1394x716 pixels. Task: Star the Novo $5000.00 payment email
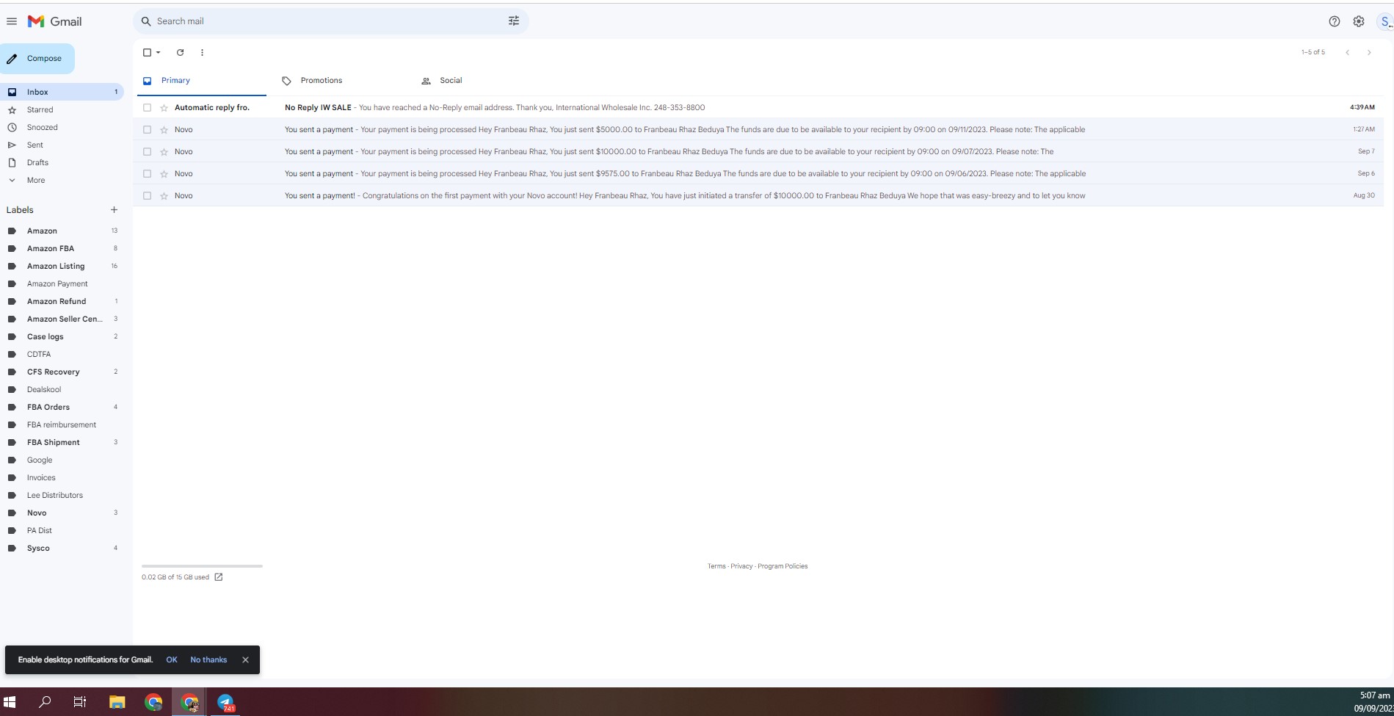pos(164,130)
